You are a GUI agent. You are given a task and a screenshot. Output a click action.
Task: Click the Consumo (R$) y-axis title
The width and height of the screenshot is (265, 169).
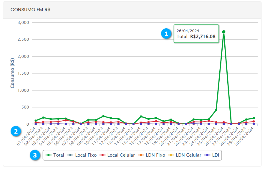pyautogui.click(x=13, y=73)
